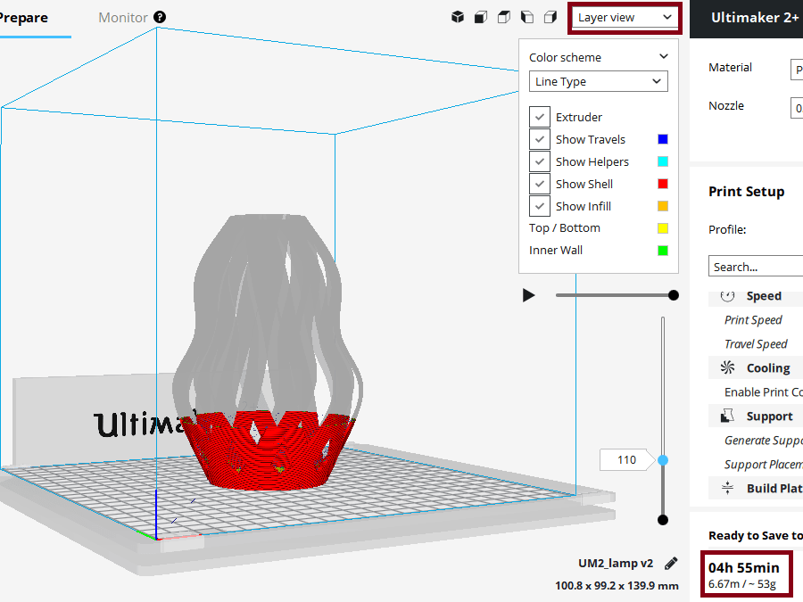Select the front view cube icon

click(480, 18)
